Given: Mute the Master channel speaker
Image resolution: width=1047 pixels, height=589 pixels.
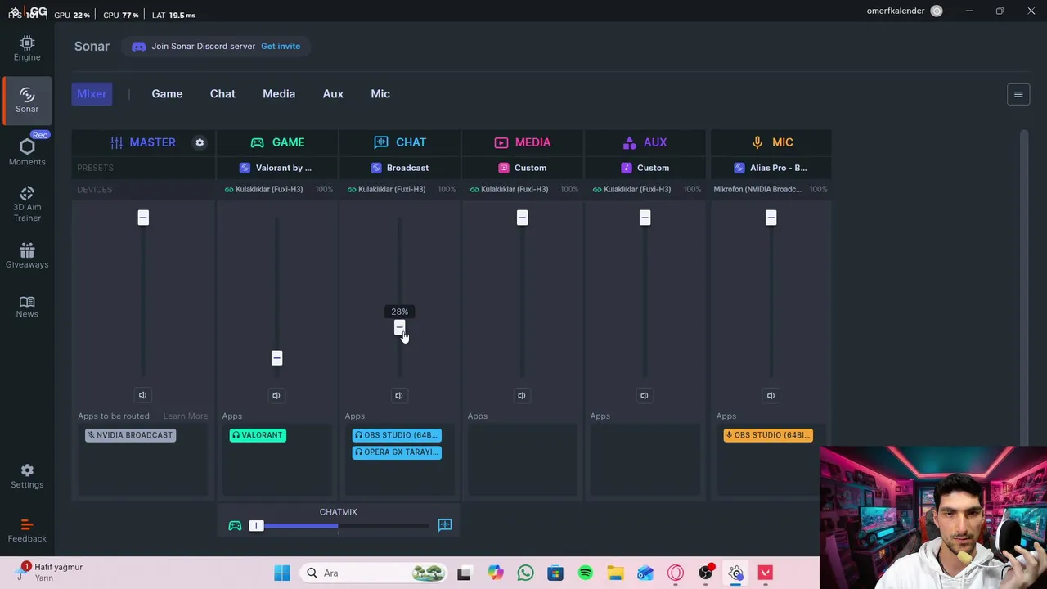Looking at the screenshot, I should [x=142, y=395].
